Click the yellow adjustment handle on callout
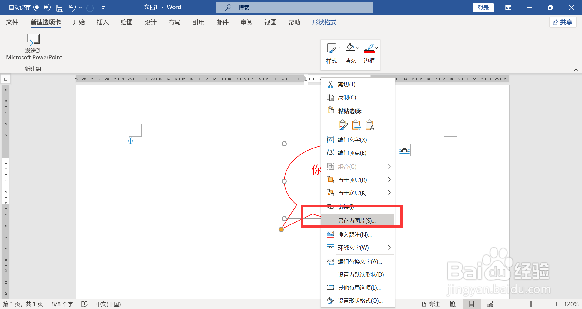 tap(281, 229)
